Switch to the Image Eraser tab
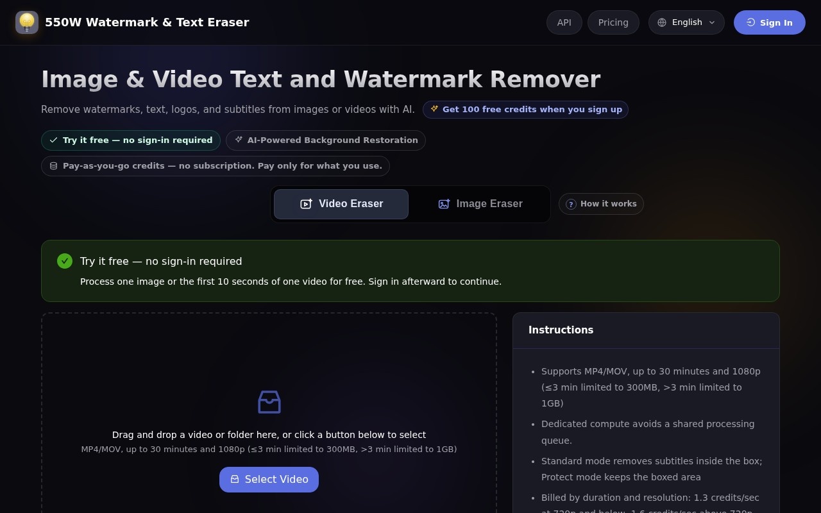821x513 pixels. tap(480, 204)
